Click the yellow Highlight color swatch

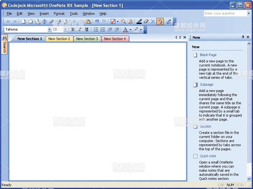tap(136, 30)
